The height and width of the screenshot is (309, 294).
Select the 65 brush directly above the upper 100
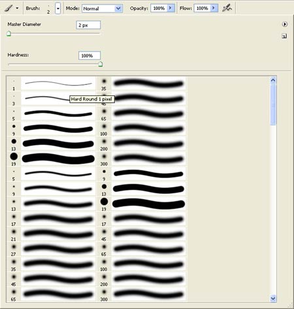click(142, 114)
